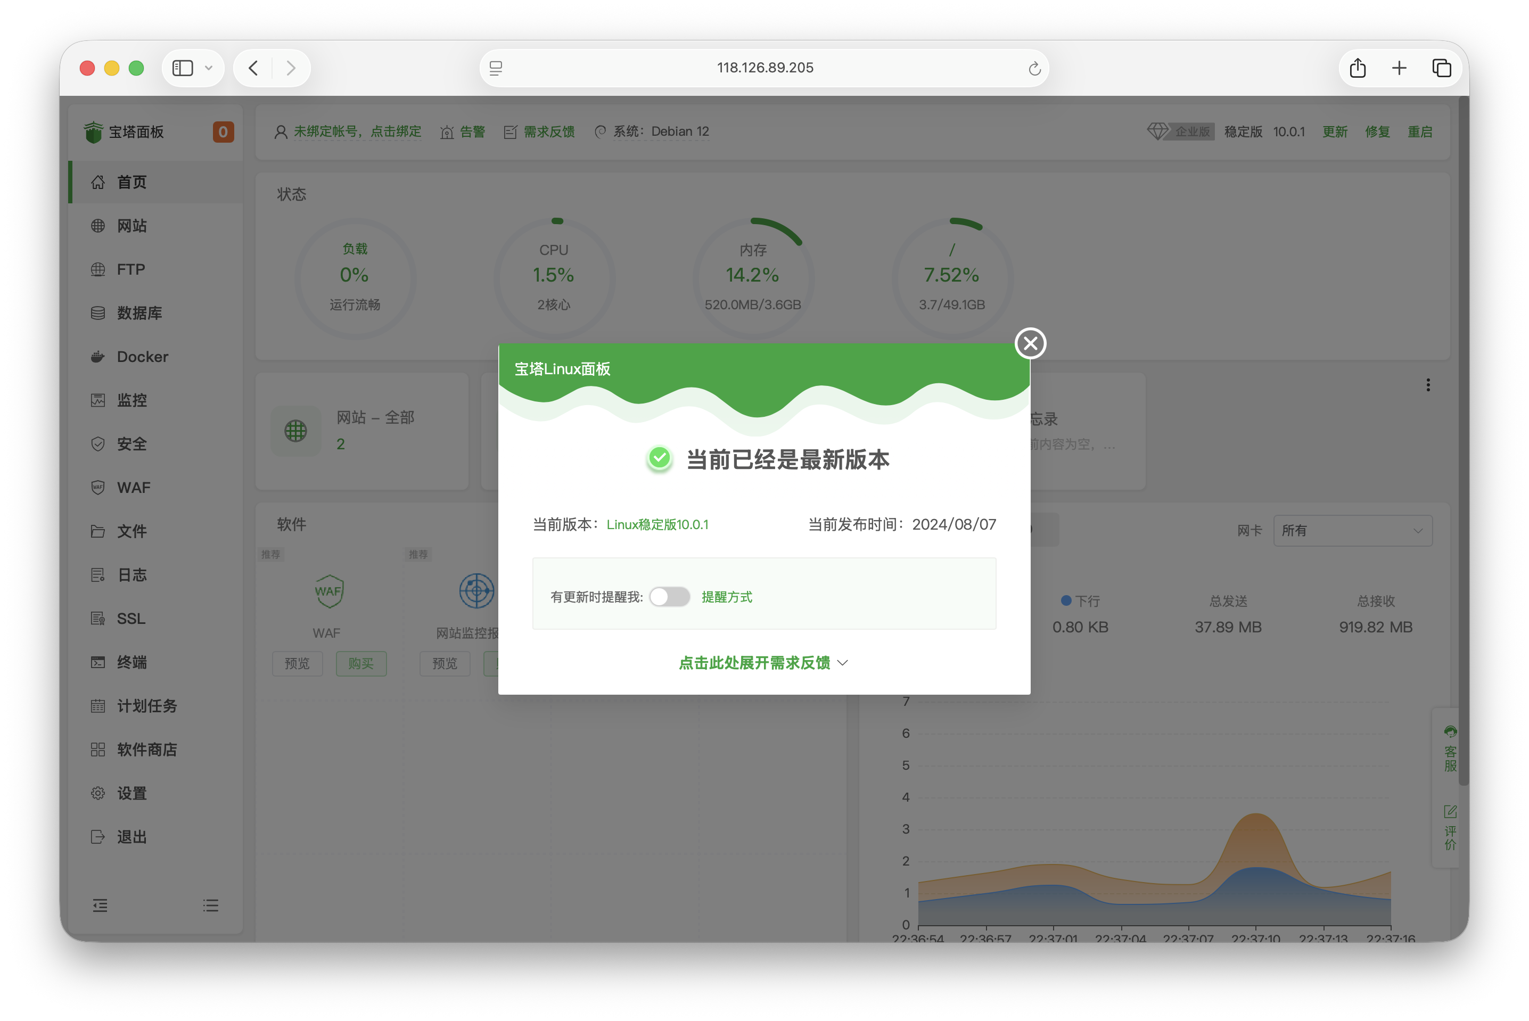Open the 软件商店 software store
1529x1021 pixels.
[146, 749]
